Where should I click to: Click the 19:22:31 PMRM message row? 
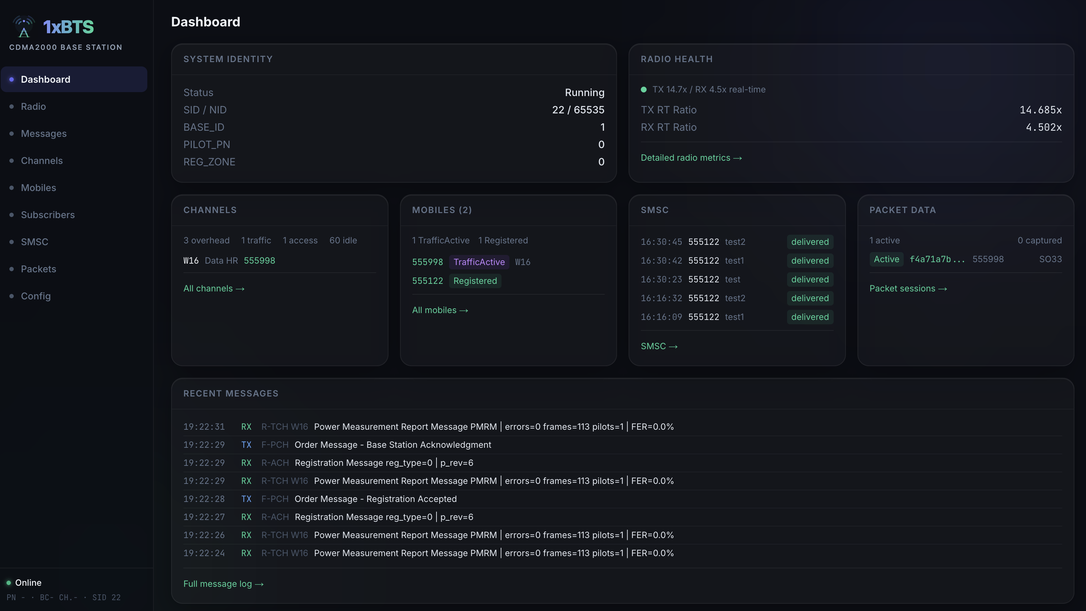click(622, 427)
